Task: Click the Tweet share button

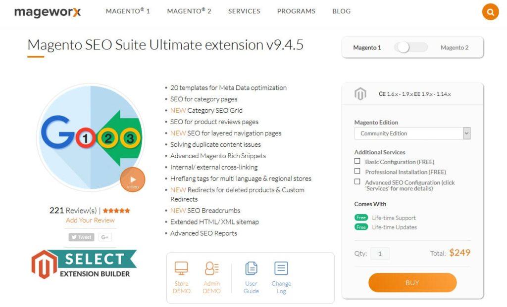Action: coord(82,237)
